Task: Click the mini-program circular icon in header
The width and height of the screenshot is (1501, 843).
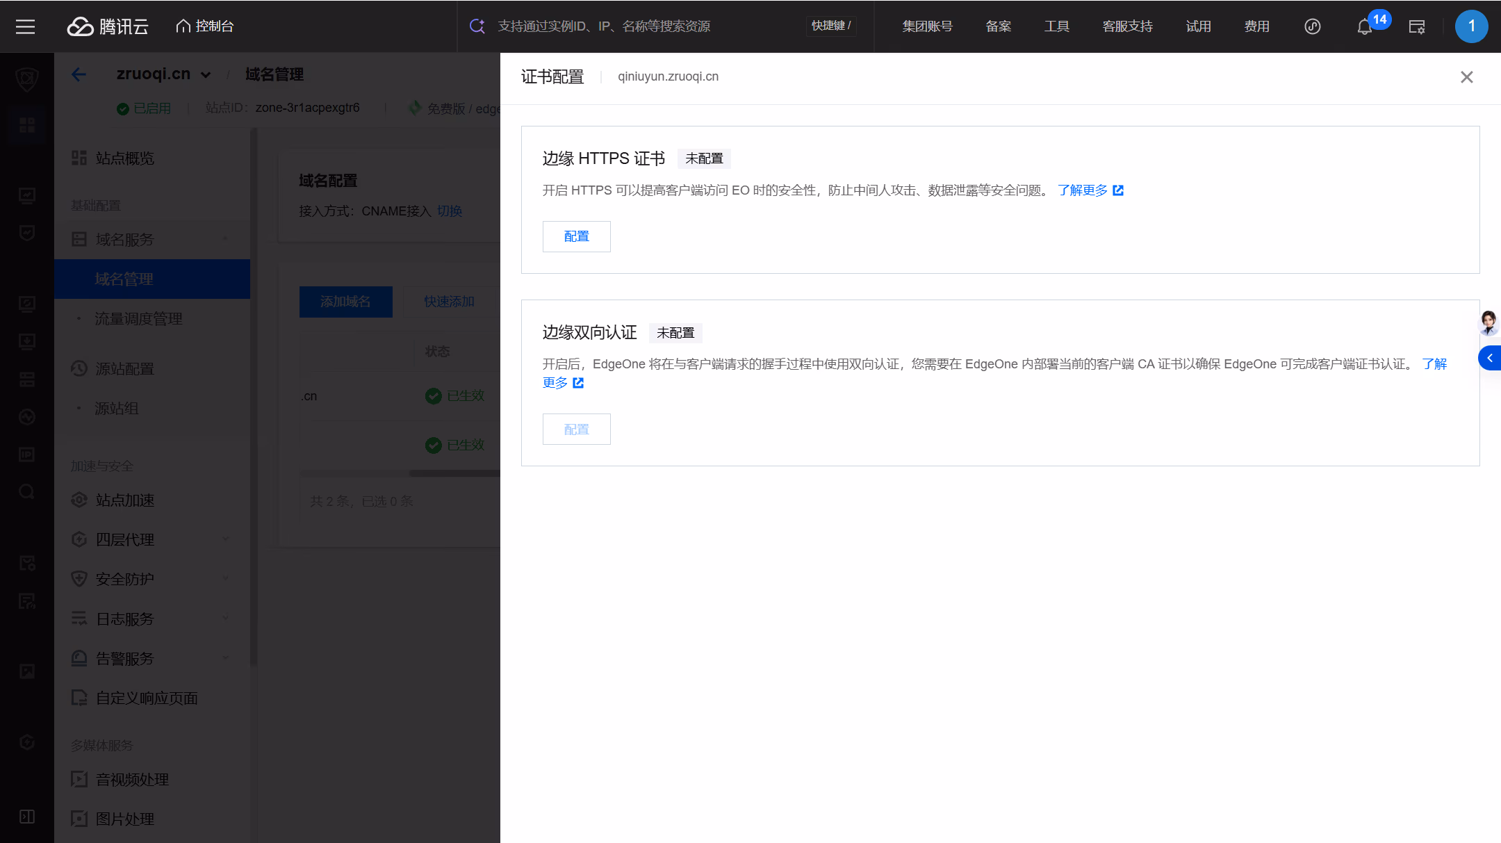Action: [x=1312, y=26]
